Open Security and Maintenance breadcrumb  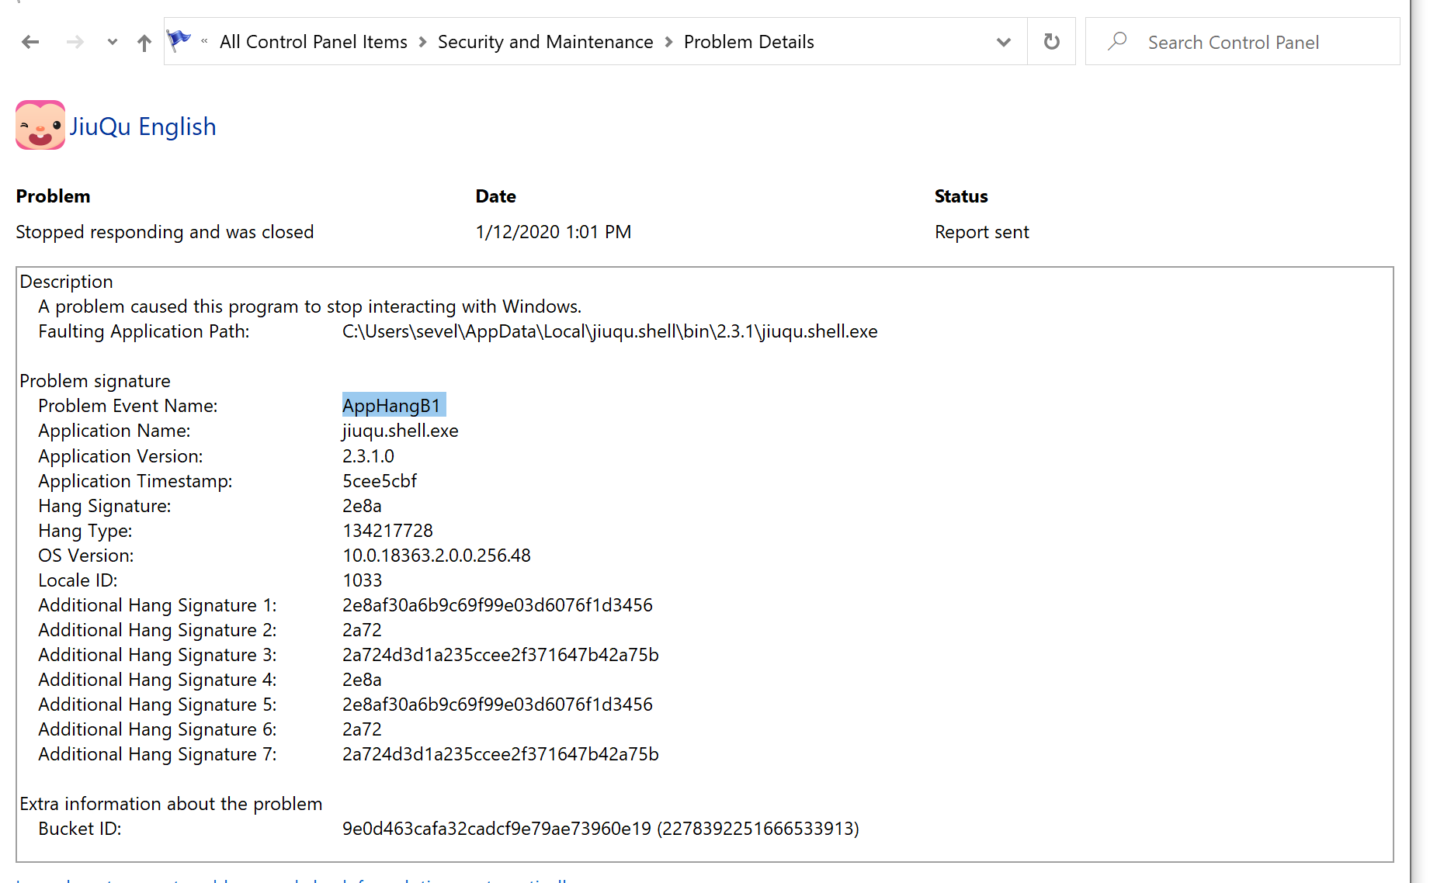point(546,42)
